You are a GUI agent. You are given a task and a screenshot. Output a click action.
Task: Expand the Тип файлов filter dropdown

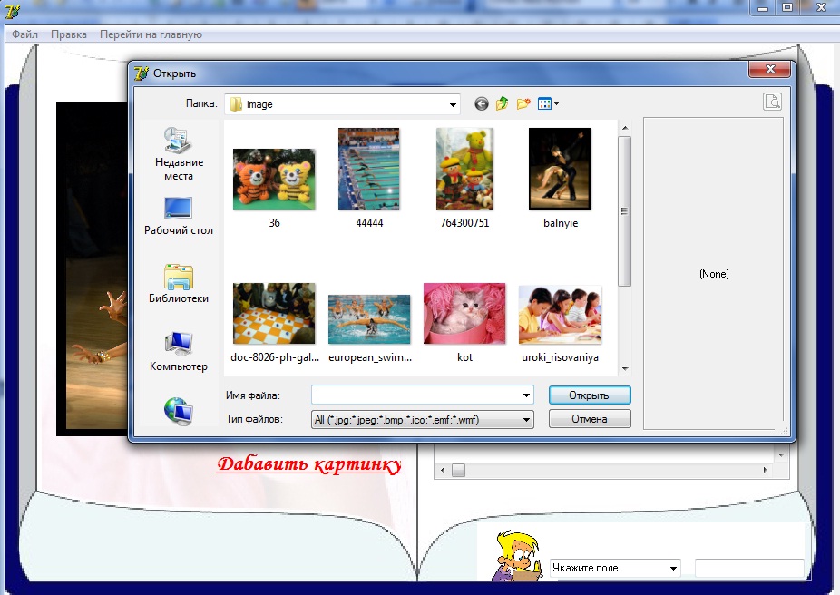526,419
